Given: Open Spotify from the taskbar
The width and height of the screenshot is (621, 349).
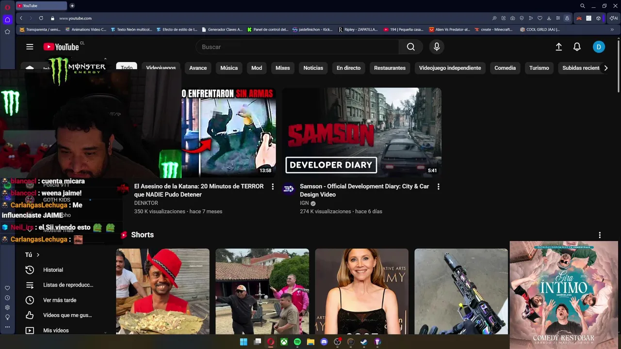Looking at the screenshot, I should pos(297,342).
